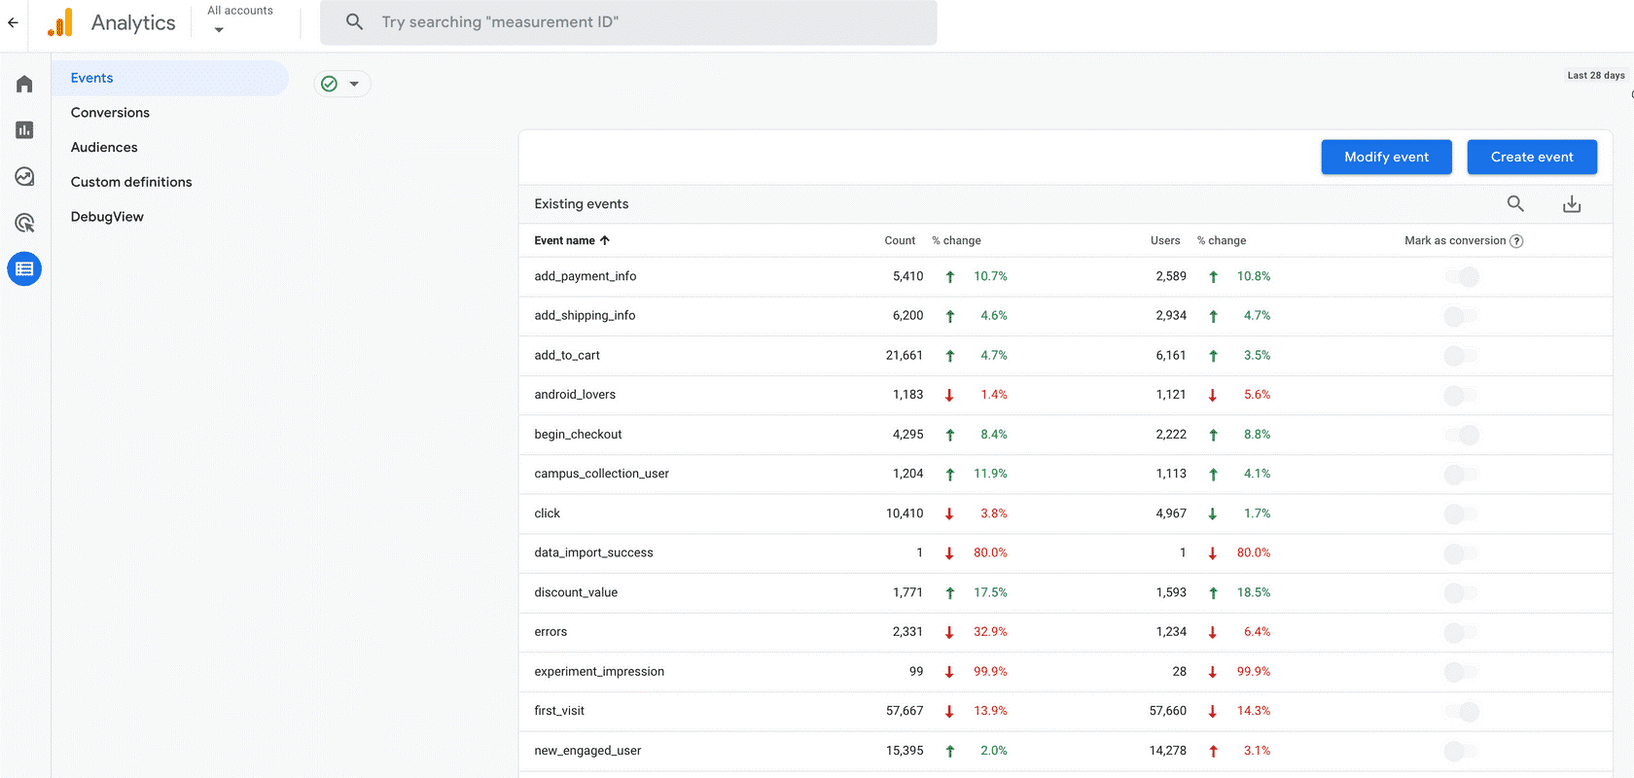The width and height of the screenshot is (1634, 778).
Task: Click the Create event button
Action: pos(1532,157)
